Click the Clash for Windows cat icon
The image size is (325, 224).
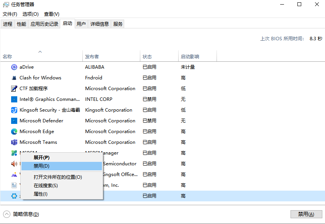pyautogui.click(x=13, y=77)
